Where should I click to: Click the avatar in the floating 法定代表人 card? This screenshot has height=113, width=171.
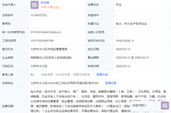pyautogui.click(x=165, y=105)
